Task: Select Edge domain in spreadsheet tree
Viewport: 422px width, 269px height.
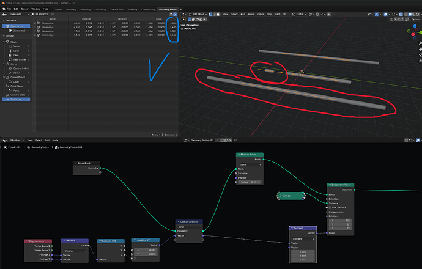Action: click(x=17, y=51)
